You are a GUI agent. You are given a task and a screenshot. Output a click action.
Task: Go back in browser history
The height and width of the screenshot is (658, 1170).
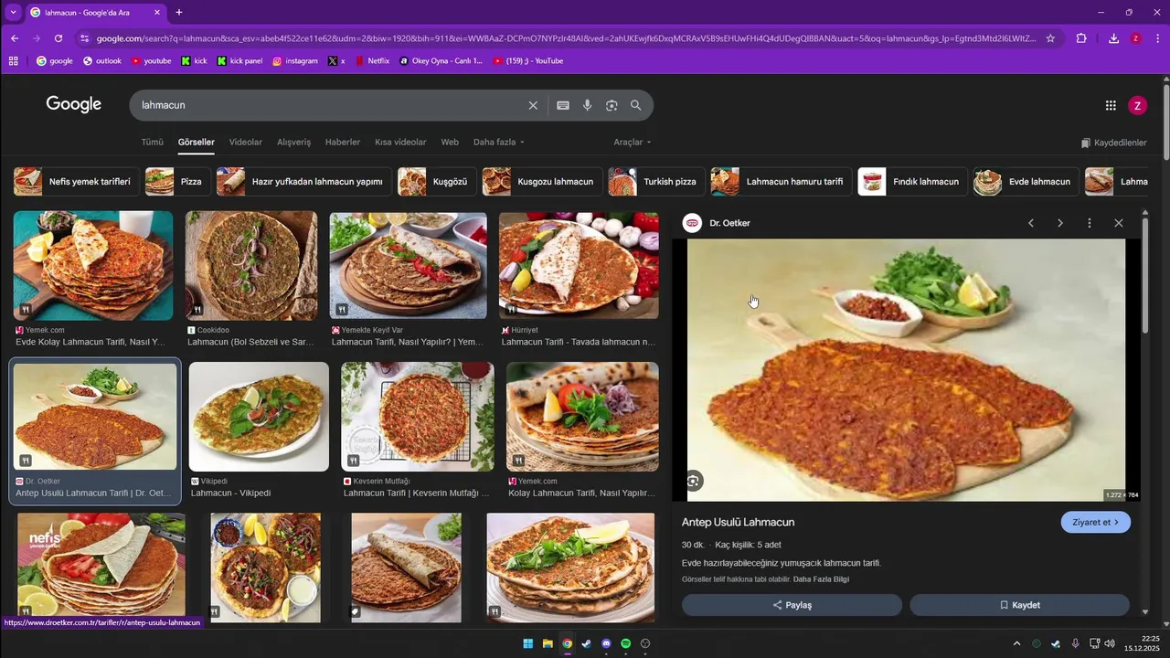click(x=15, y=38)
